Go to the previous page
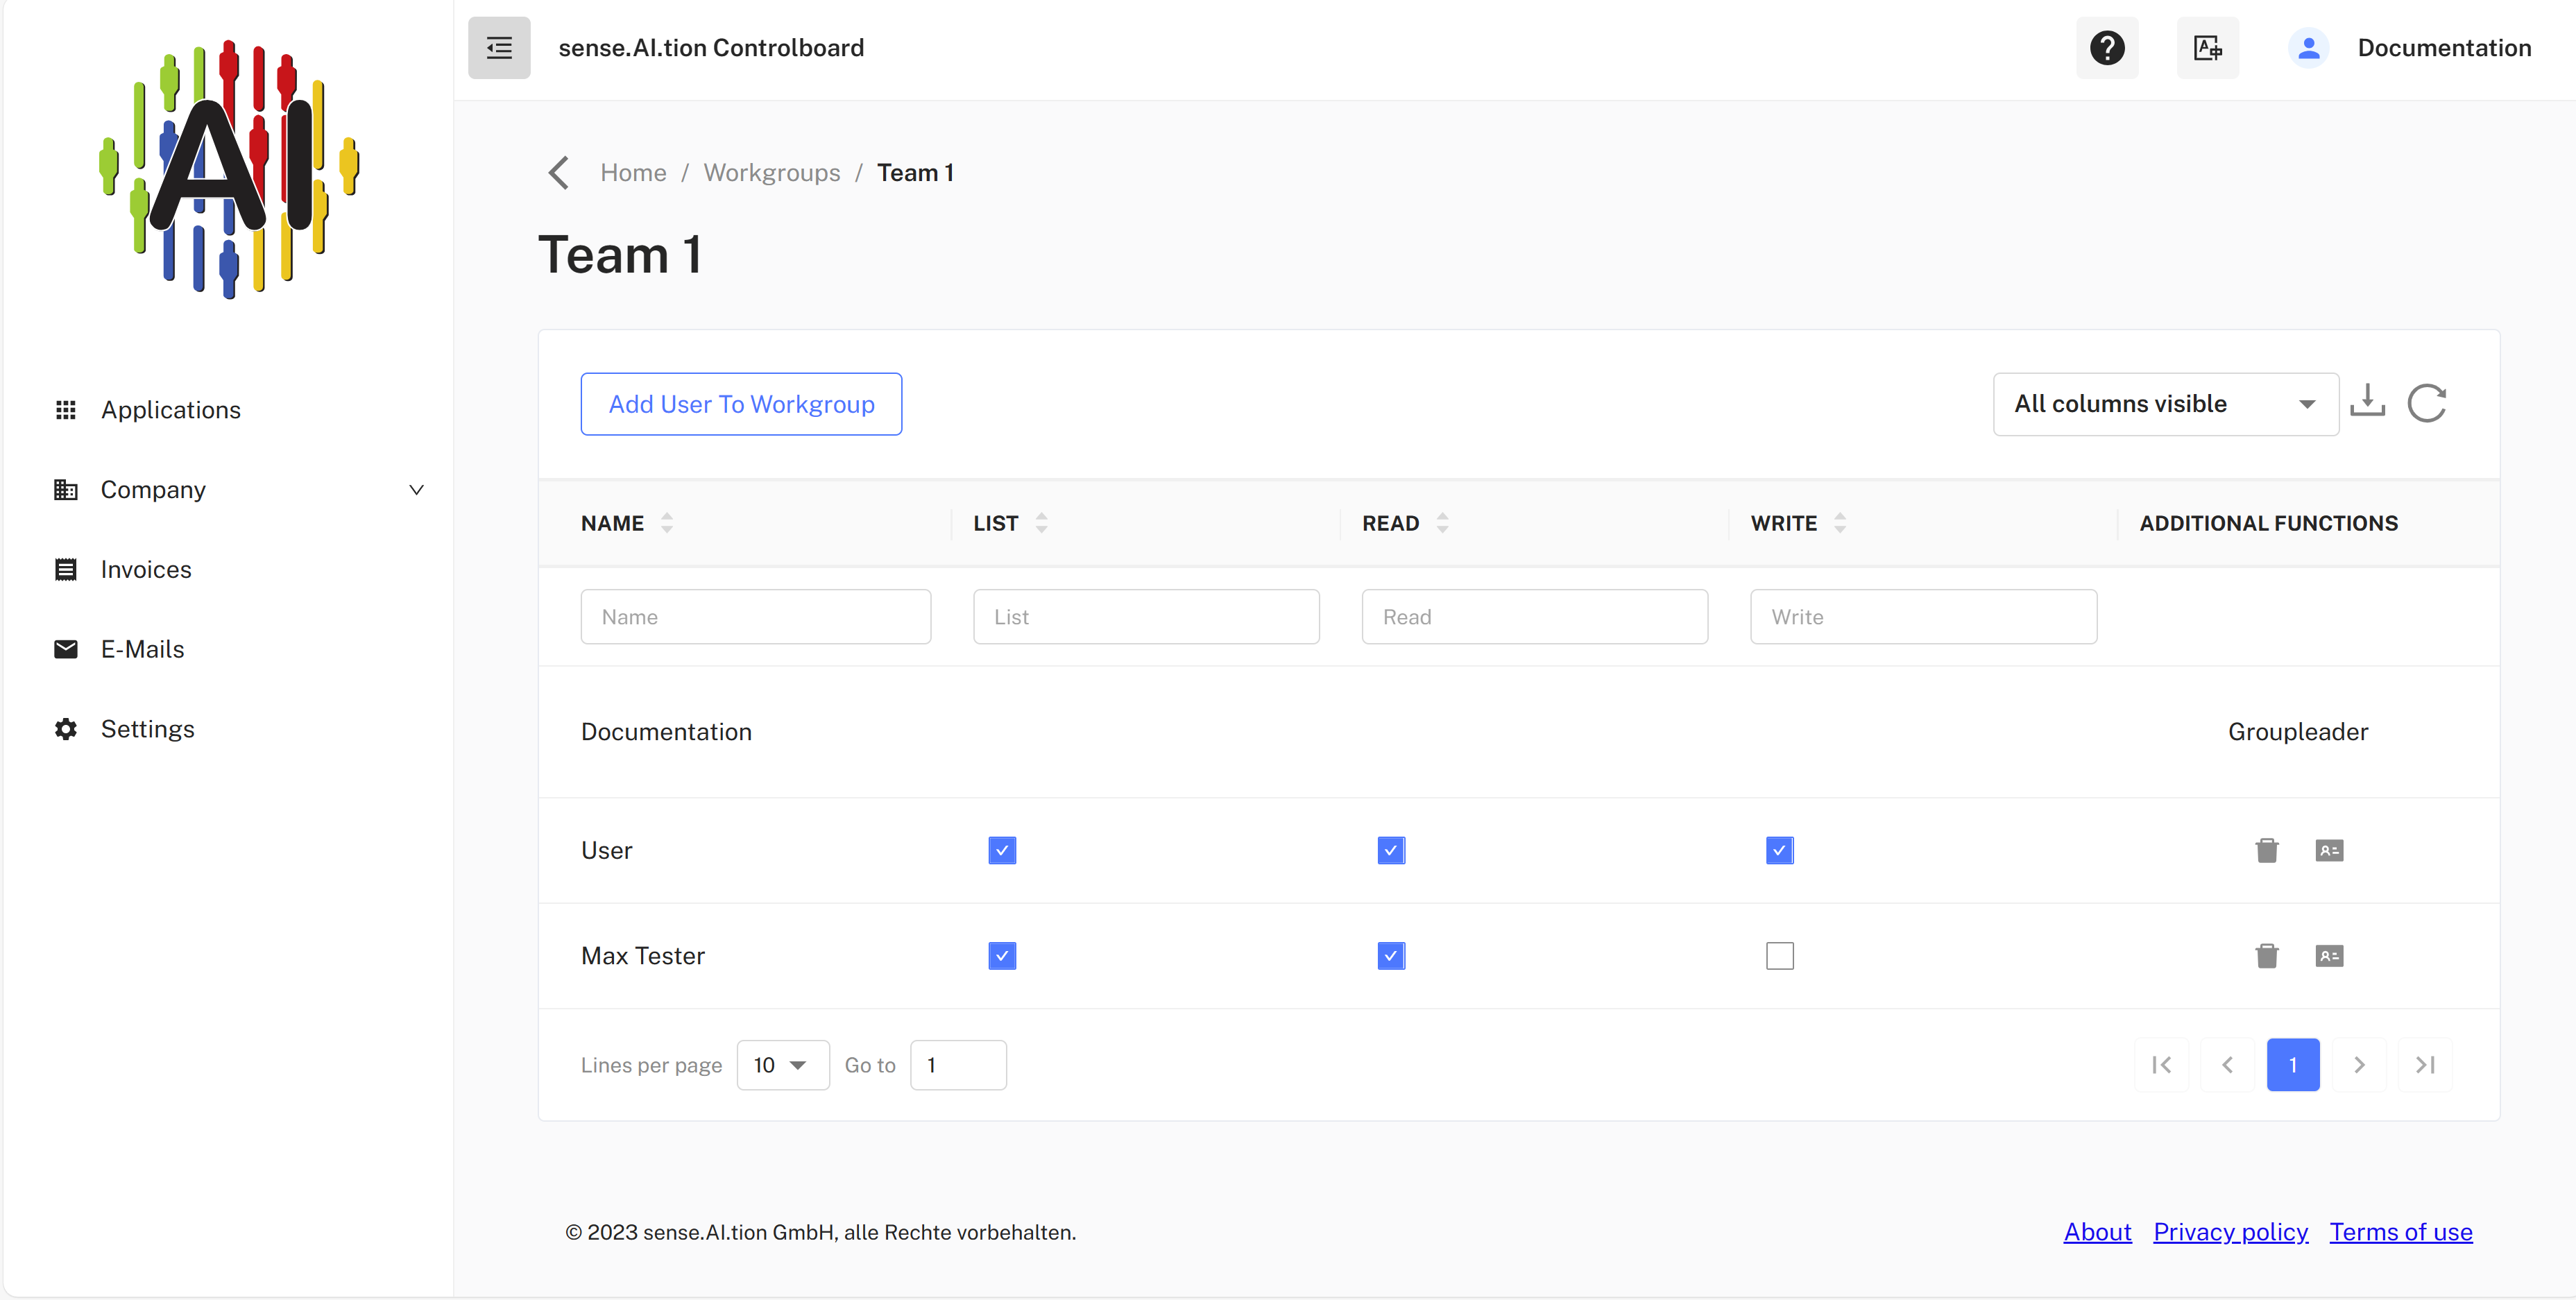 (2227, 1065)
